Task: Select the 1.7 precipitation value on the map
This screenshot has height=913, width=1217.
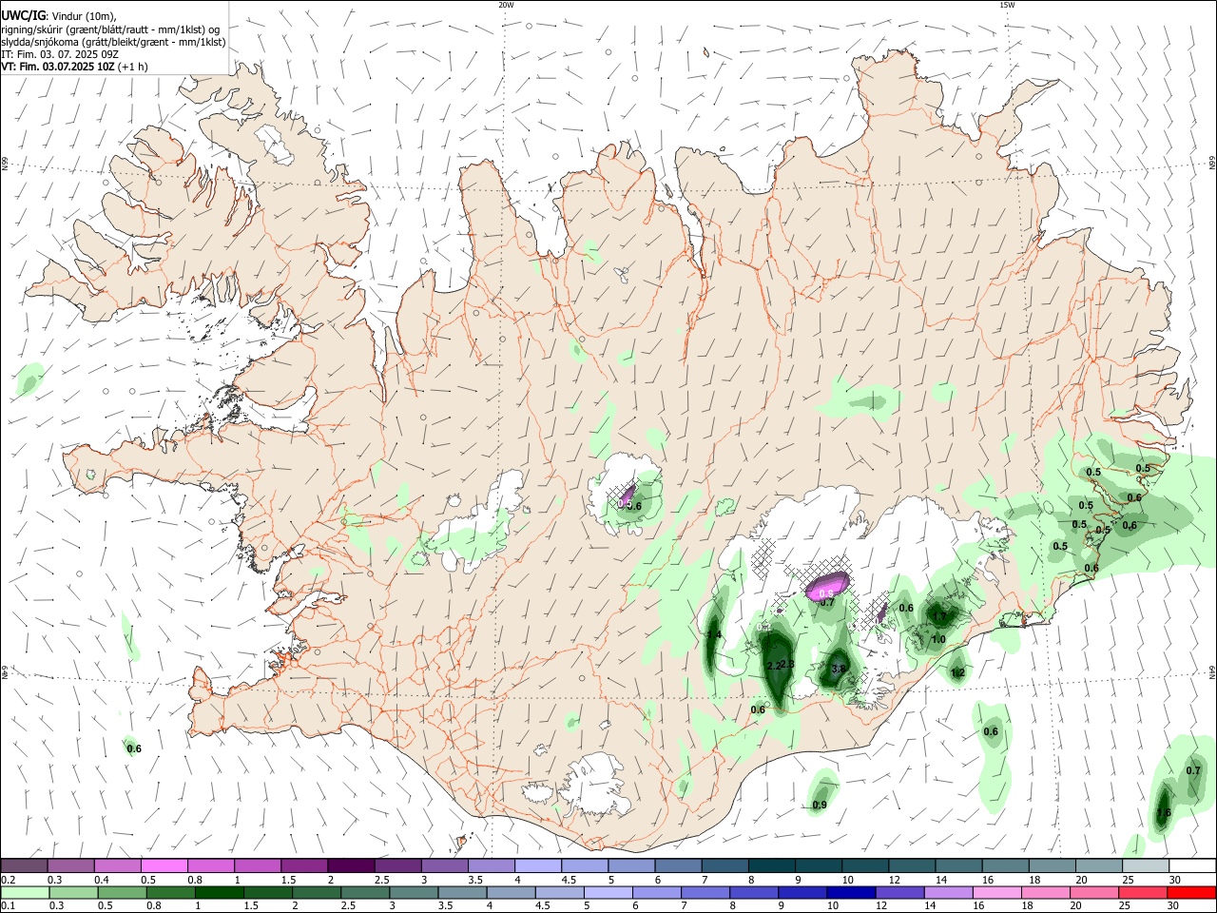Action: pos(940,616)
